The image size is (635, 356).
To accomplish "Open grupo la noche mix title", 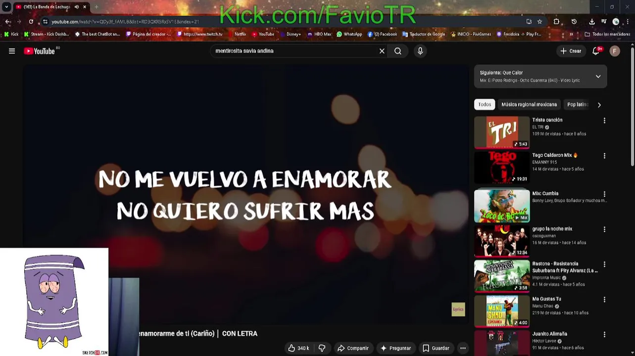I will (552, 228).
